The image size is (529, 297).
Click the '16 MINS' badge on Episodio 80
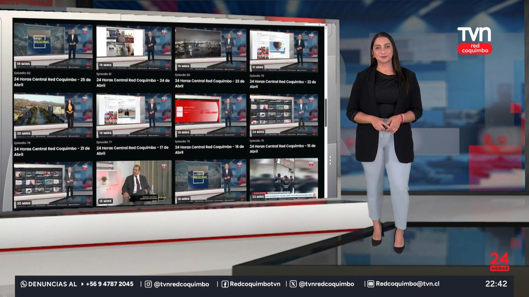click(x=183, y=66)
